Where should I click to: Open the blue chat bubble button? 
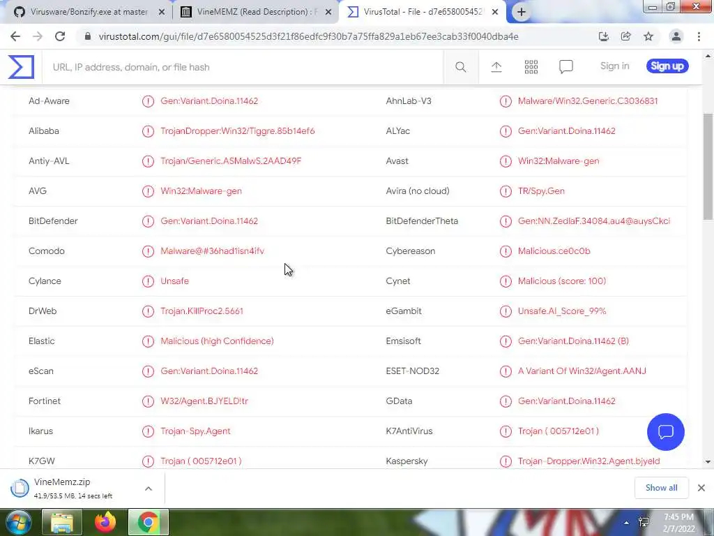tap(665, 431)
